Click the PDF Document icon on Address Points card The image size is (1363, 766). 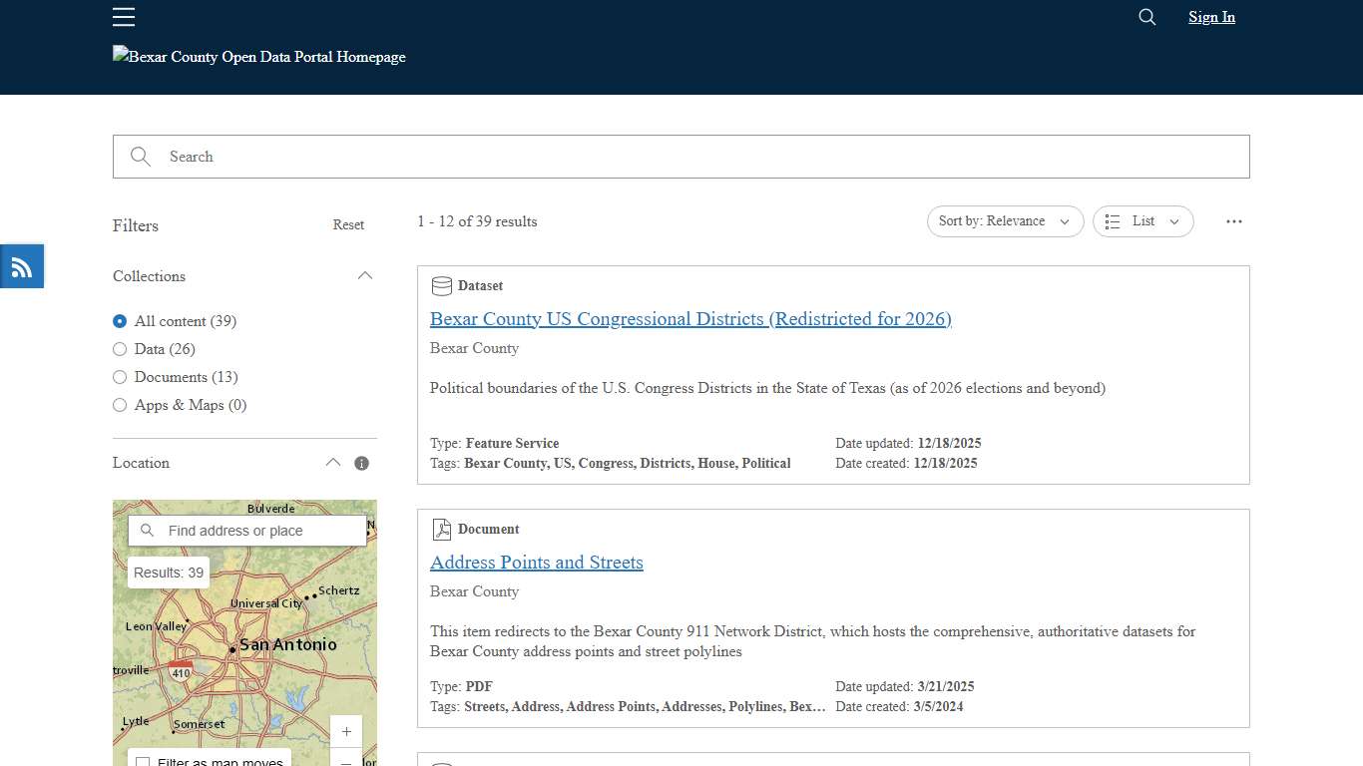440,529
